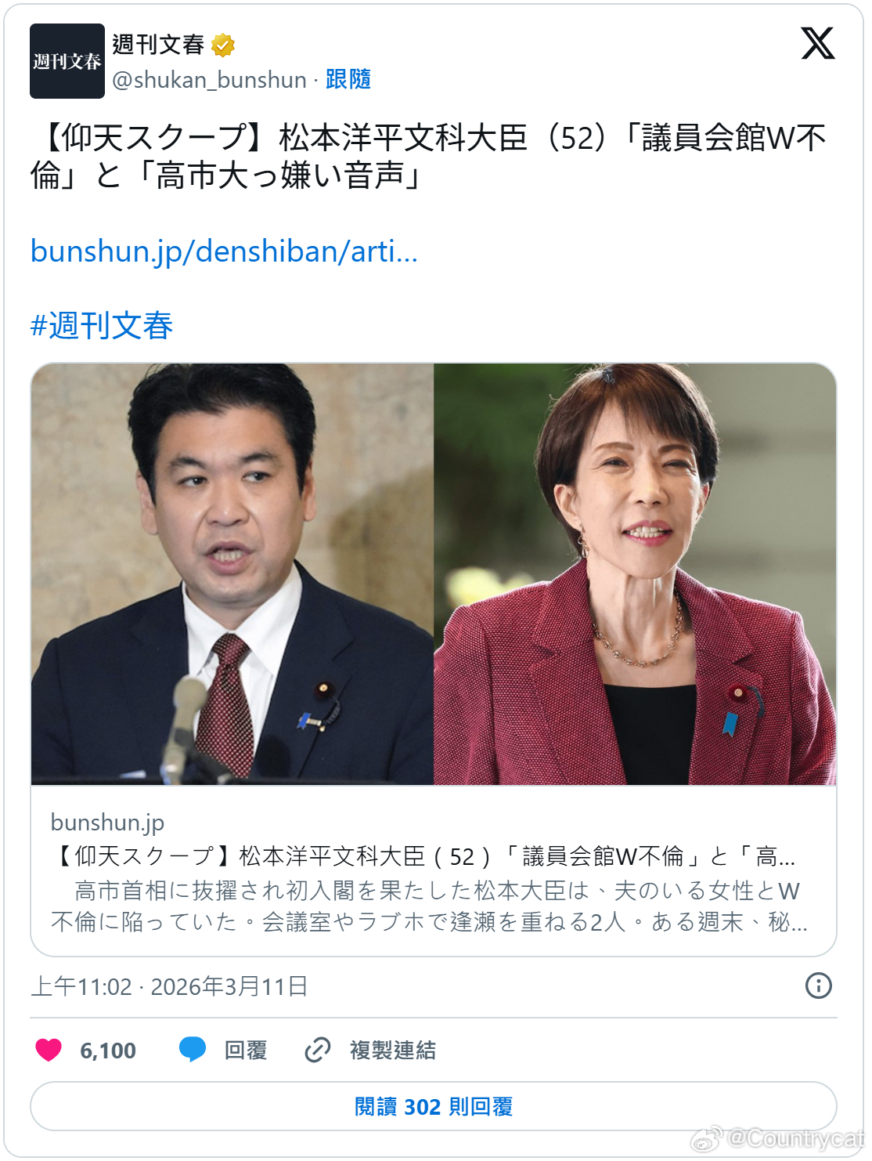The width and height of the screenshot is (872, 1161).
Task: Open the #週刊文春 hashtag
Action: [102, 325]
